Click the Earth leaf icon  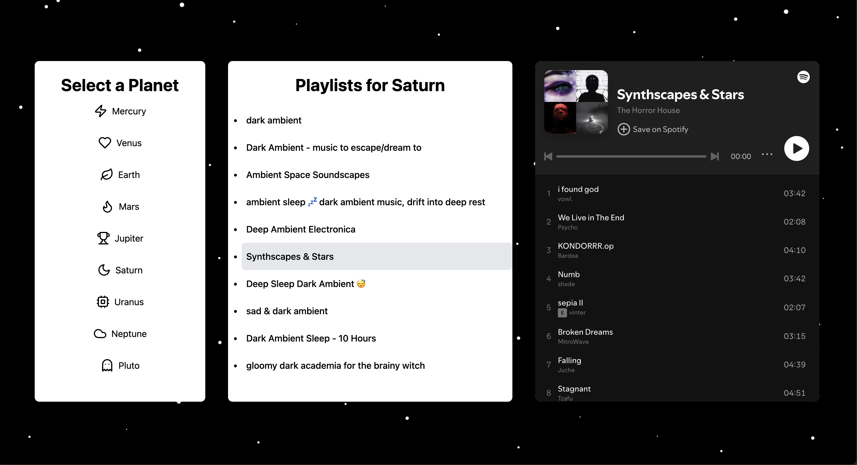[x=106, y=175]
